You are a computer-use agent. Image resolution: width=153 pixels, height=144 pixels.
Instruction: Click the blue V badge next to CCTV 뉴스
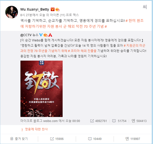pyautogui.click(x=41, y=35)
